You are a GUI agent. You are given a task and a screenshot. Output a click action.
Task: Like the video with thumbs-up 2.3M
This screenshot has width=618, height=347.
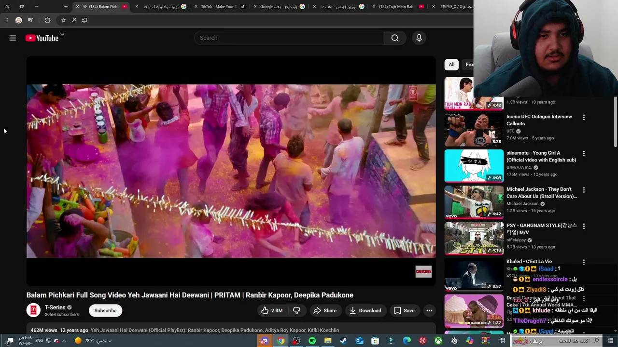272,310
